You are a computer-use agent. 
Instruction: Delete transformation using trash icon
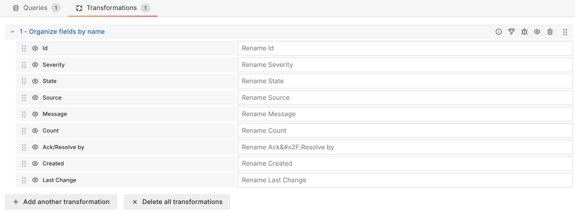click(x=550, y=32)
